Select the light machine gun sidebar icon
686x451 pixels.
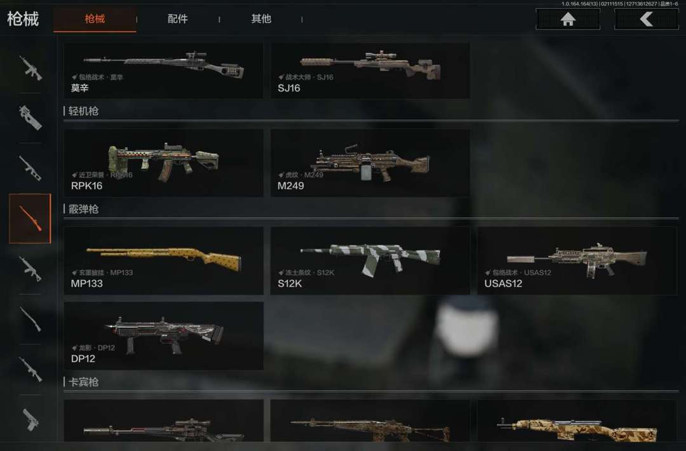[x=30, y=168]
